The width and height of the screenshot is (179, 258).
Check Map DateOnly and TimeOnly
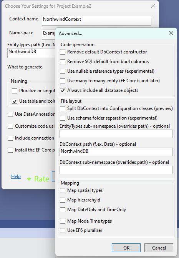[63, 210]
